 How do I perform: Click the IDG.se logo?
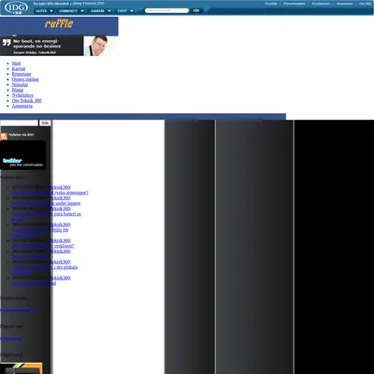point(16,7)
